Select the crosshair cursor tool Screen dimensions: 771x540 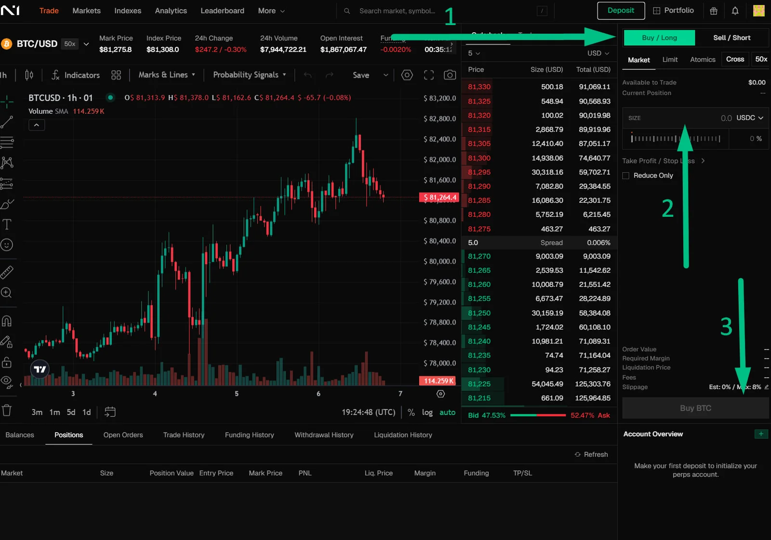pos(7,101)
